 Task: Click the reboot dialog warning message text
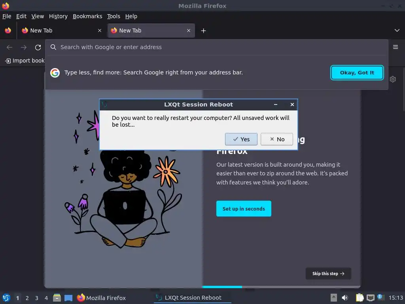point(201,121)
